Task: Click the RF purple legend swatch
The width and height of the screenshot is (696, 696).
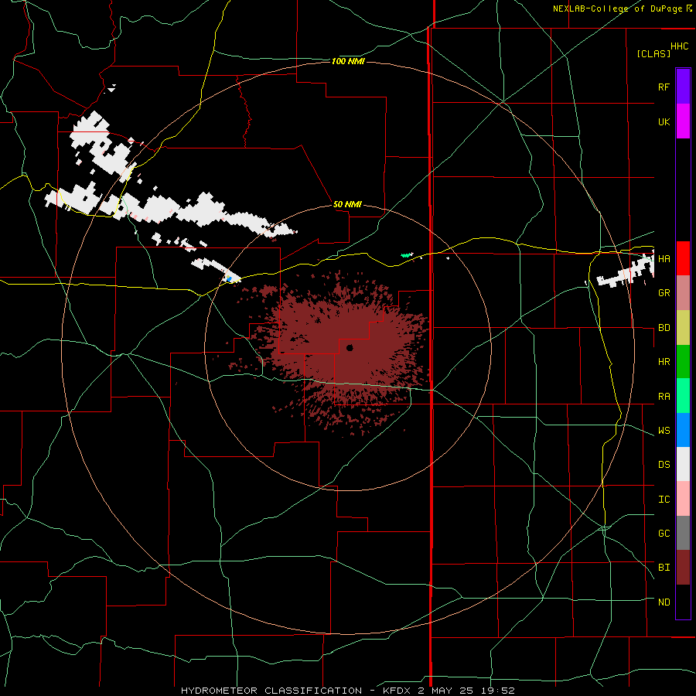Action: coord(683,87)
